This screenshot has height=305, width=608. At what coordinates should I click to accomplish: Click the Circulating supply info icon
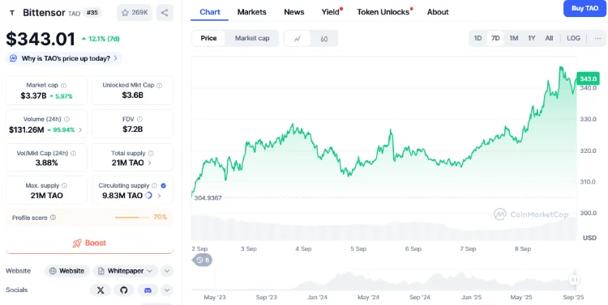click(154, 186)
